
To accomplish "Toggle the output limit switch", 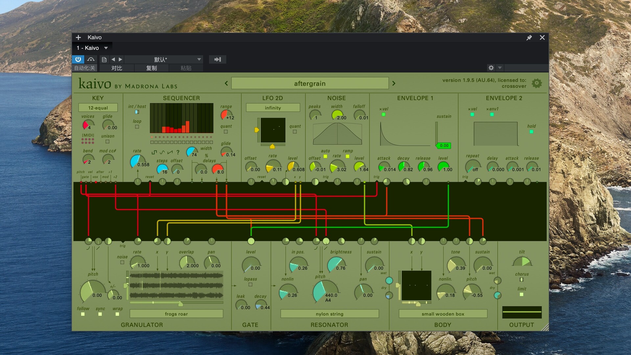I will pos(522,295).
